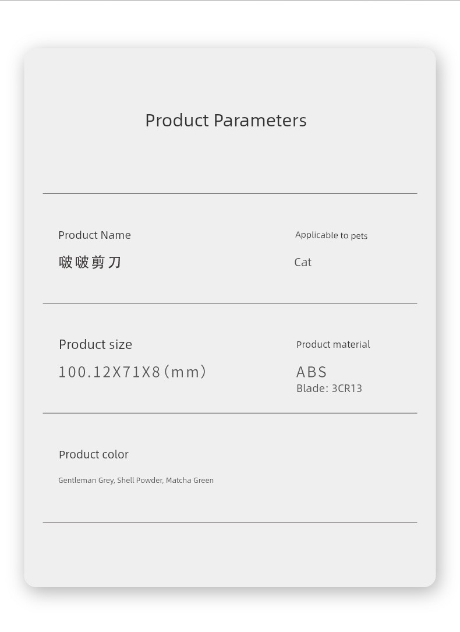Click the 100.12X71X8 (mm) dimensions

[133, 372]
